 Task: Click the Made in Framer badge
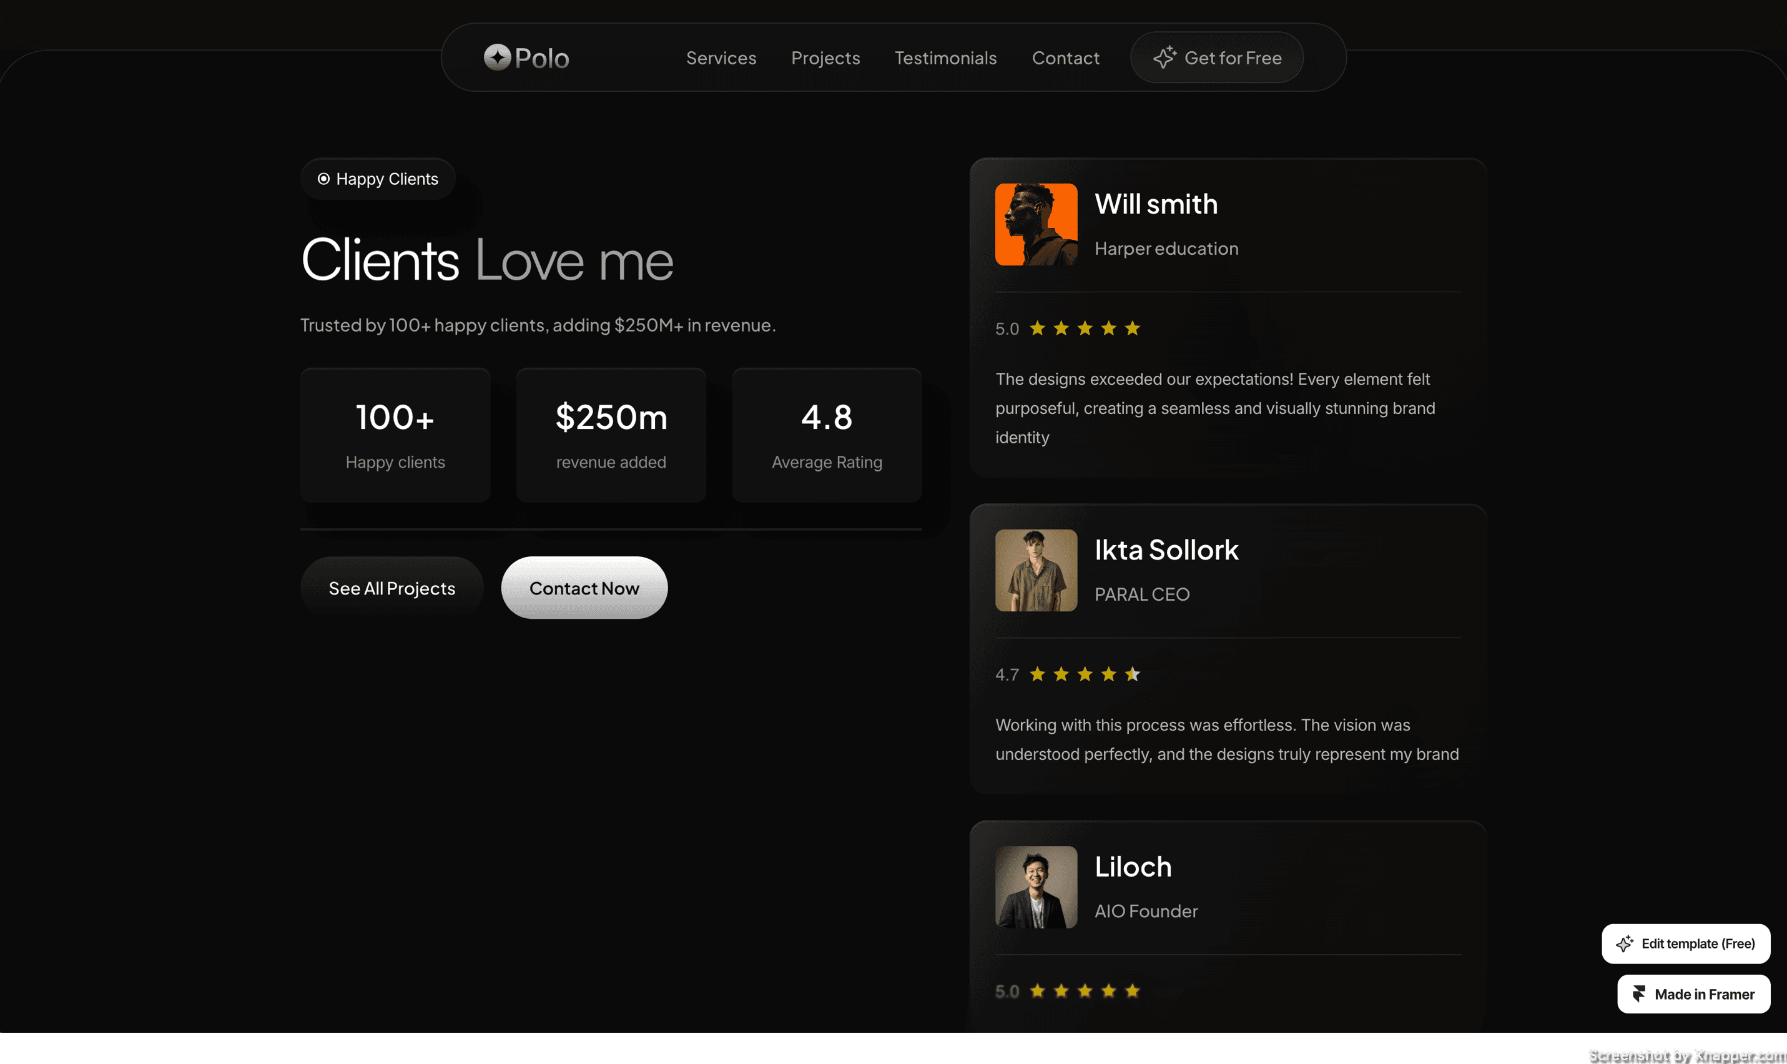tap(1693, 993)
